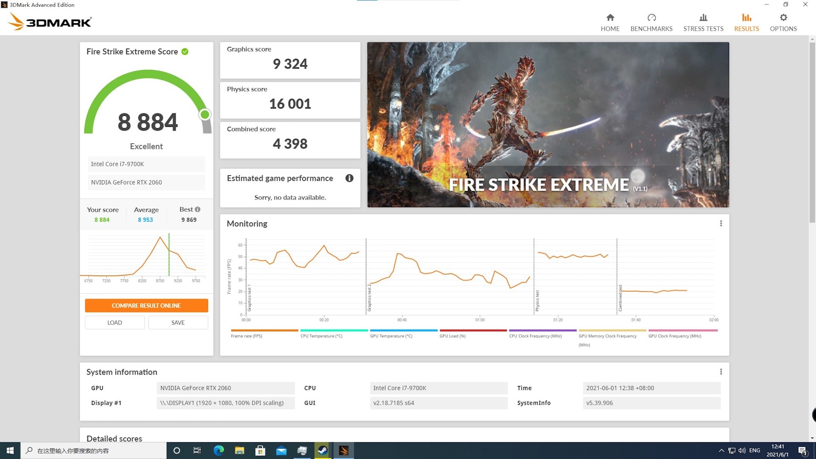
Task: Click the LOAD button
Action: click(x=115, y=322)
